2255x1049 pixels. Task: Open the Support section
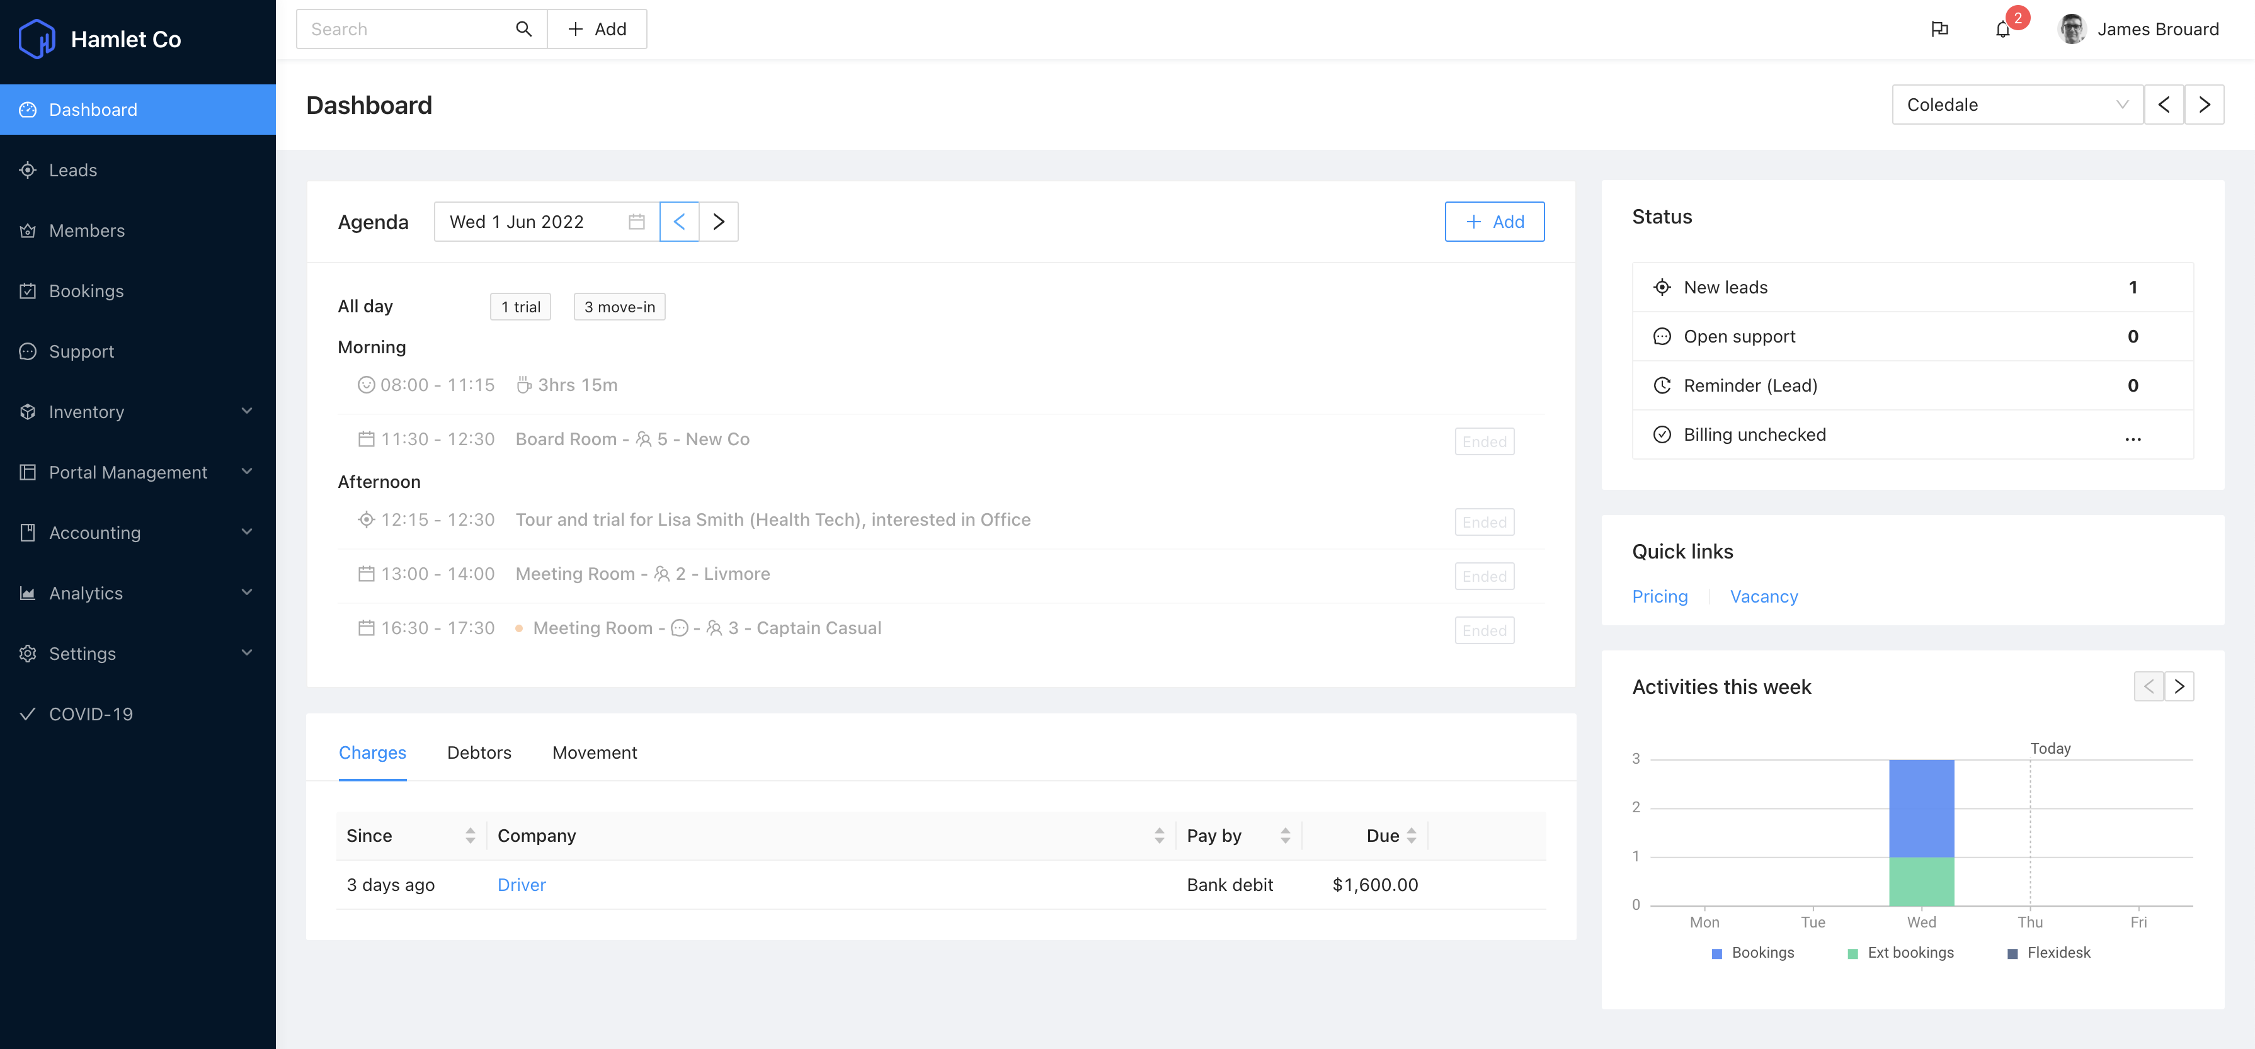click(81, 351)
